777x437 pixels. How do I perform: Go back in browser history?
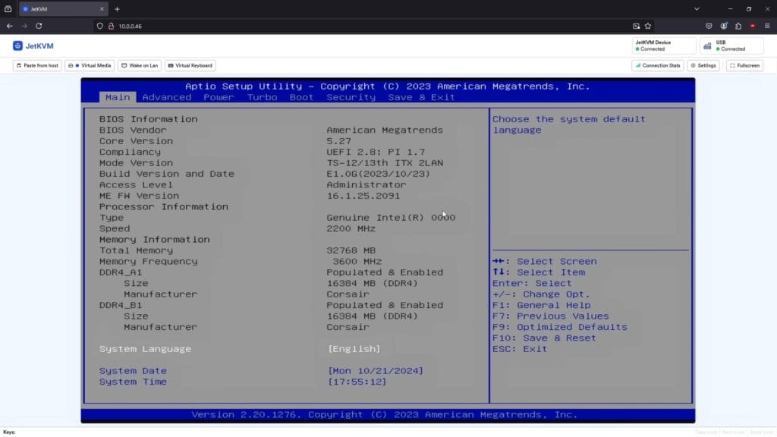click(x=9, y=26)
